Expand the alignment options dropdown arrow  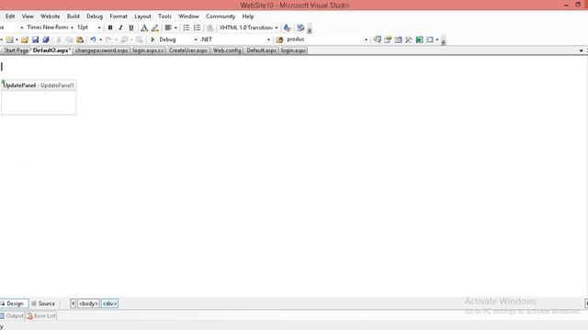pos(175,27)
